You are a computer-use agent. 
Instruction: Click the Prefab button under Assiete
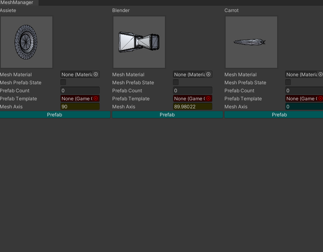coord(55,115)
